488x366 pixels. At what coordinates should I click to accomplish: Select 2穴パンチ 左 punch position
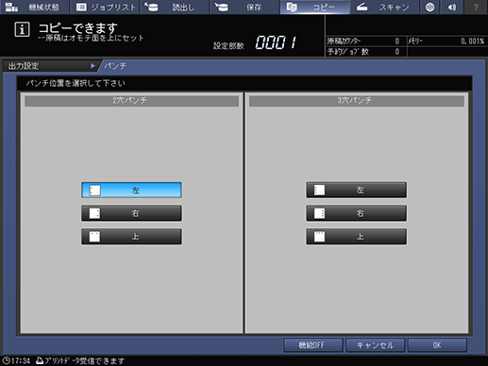131,190
